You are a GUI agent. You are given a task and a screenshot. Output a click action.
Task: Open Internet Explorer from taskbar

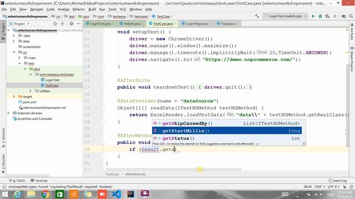click(17, 194)
